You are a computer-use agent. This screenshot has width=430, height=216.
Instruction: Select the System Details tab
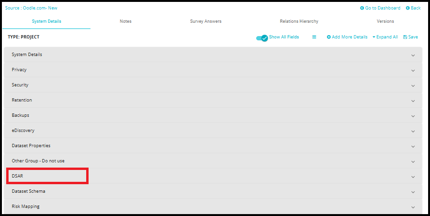click(47, 21)
